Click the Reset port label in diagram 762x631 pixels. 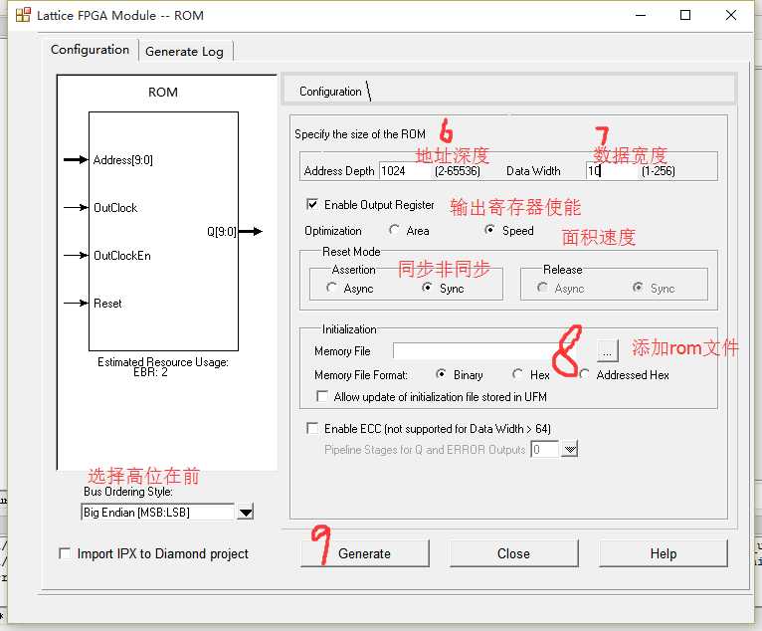tap(107, 304)
